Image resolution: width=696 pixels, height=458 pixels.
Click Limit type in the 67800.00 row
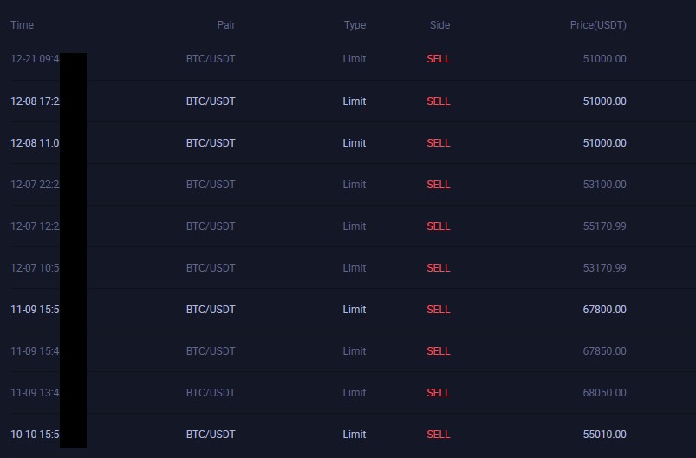coord(355,310)
